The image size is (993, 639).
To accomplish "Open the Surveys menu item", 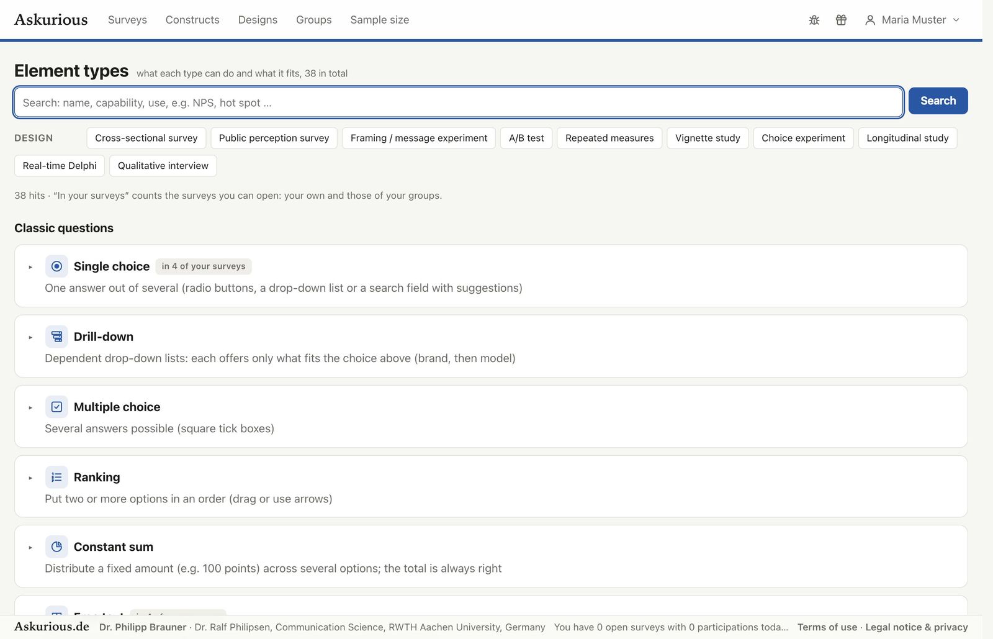I will pos(127,20).
